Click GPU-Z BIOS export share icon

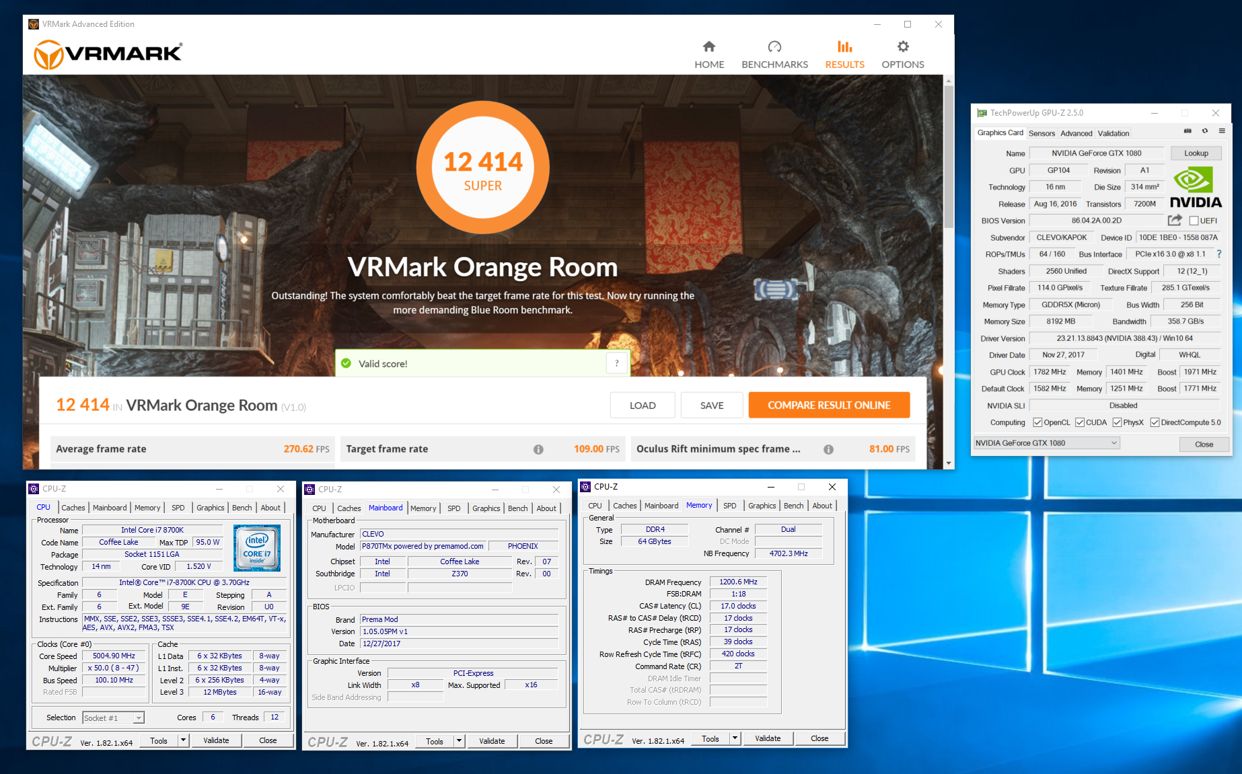coord(1175,220)
